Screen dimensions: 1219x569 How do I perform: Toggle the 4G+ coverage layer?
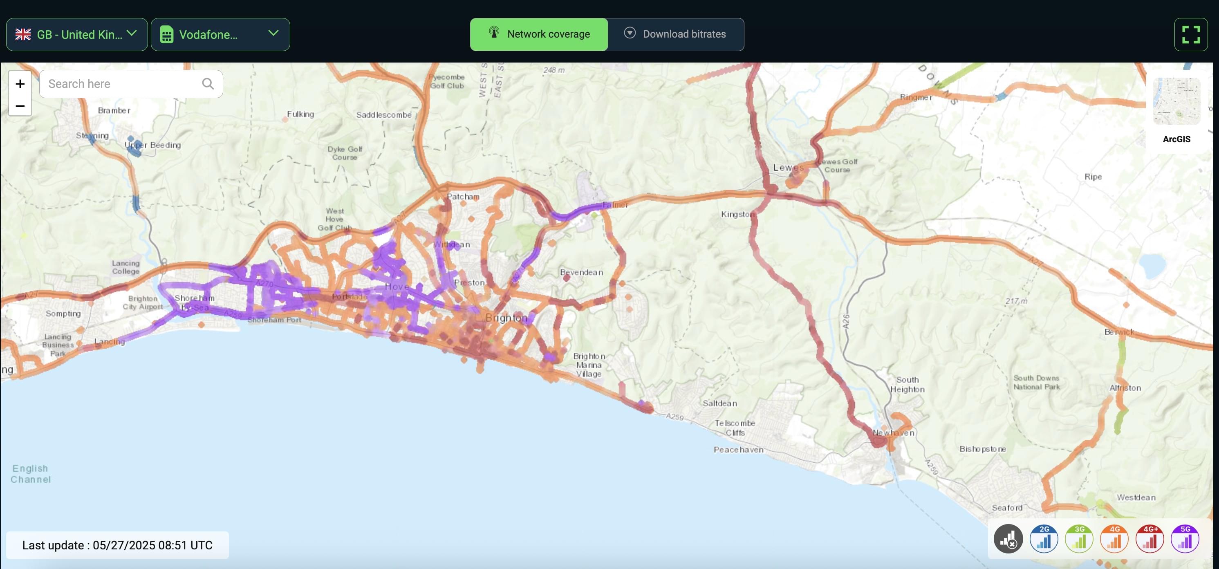[x=1150, y=539]
